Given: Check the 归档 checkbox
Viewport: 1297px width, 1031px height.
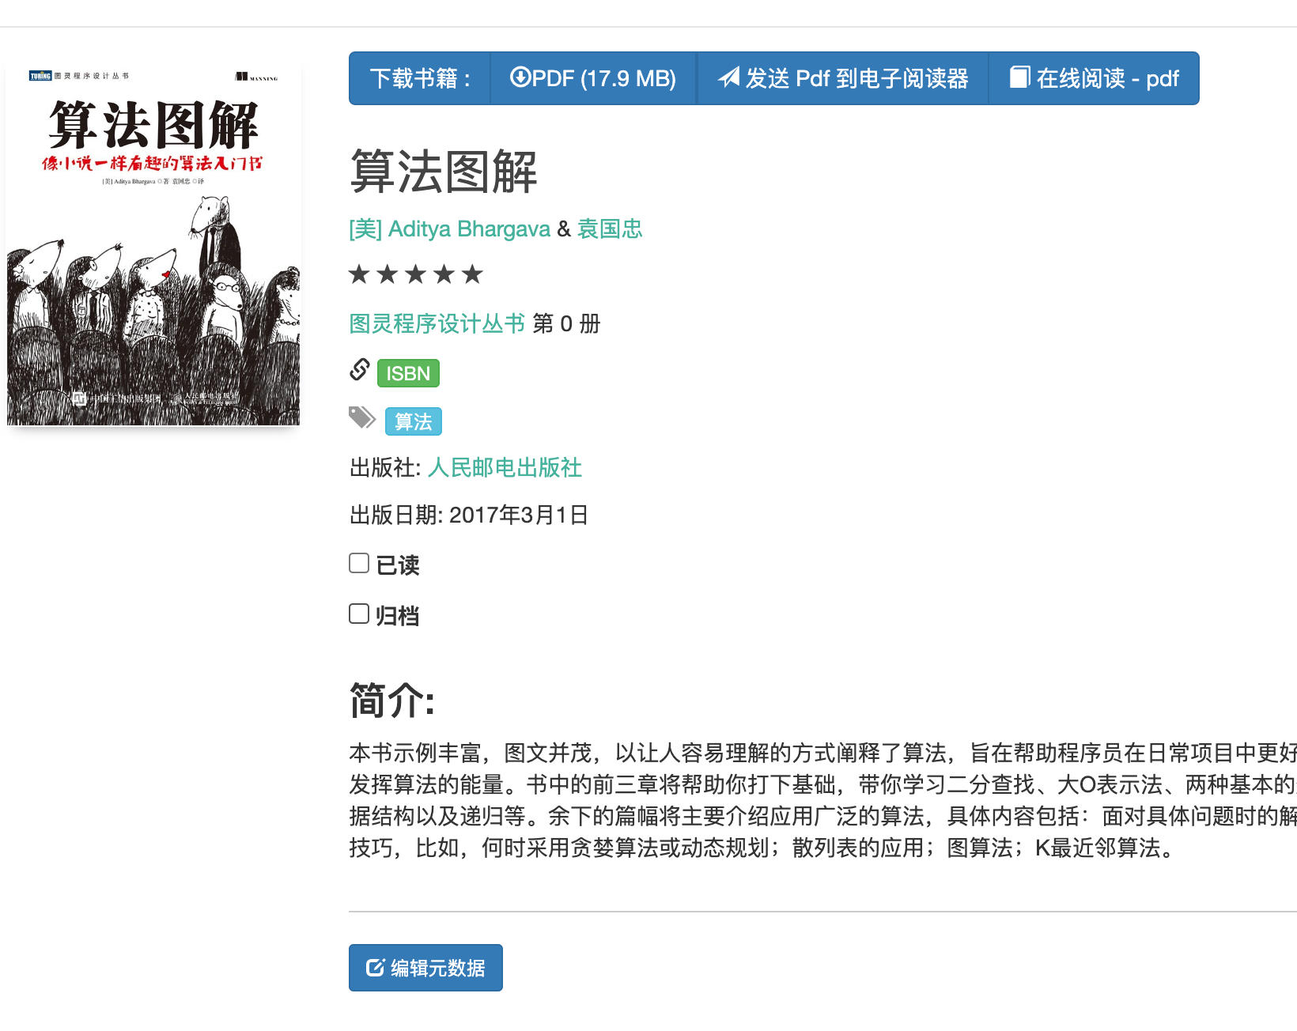Looking at the screenshot, I should pos(358,614).
